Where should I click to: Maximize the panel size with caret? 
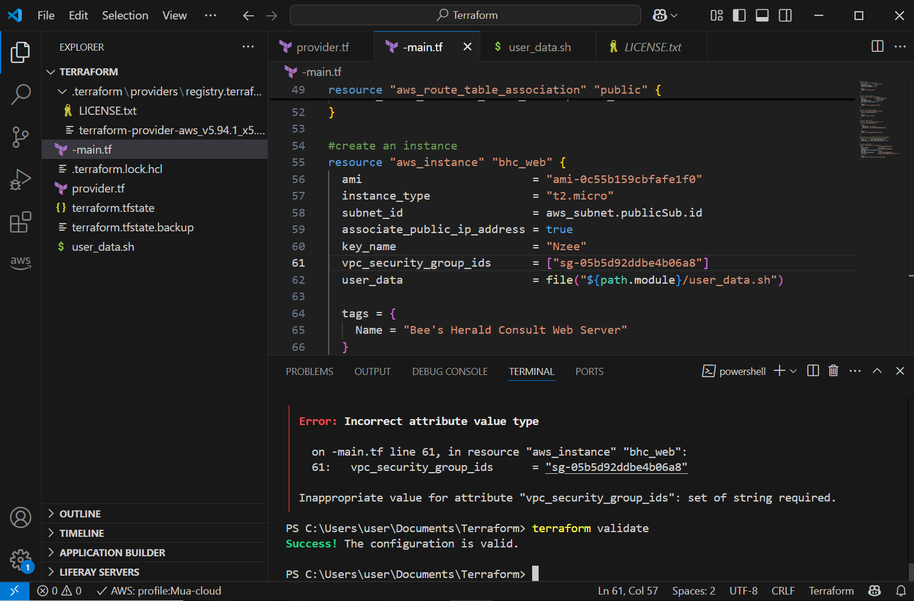[877, 371]
